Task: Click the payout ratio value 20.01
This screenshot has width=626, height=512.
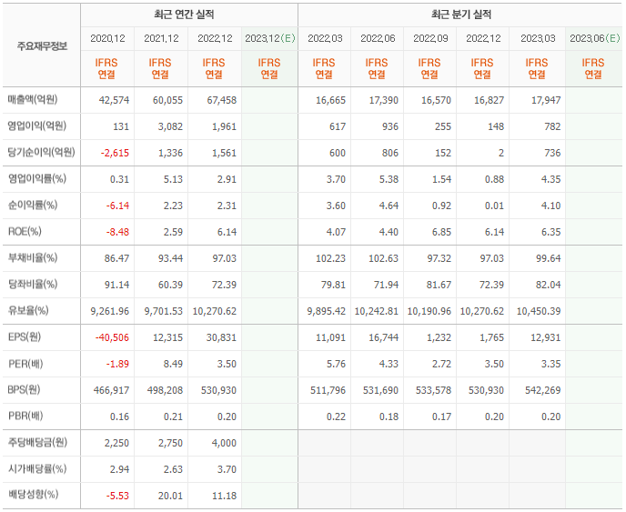Action: tap(170, 496)
